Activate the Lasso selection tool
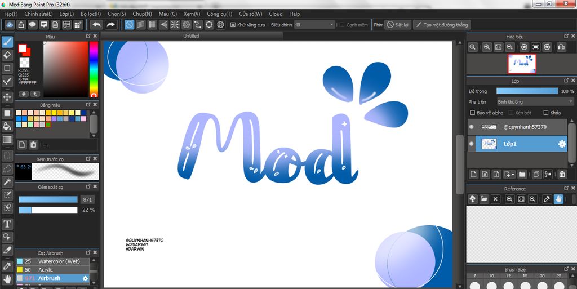The width and height of the screenshot is (577, 289). point(7,168)
